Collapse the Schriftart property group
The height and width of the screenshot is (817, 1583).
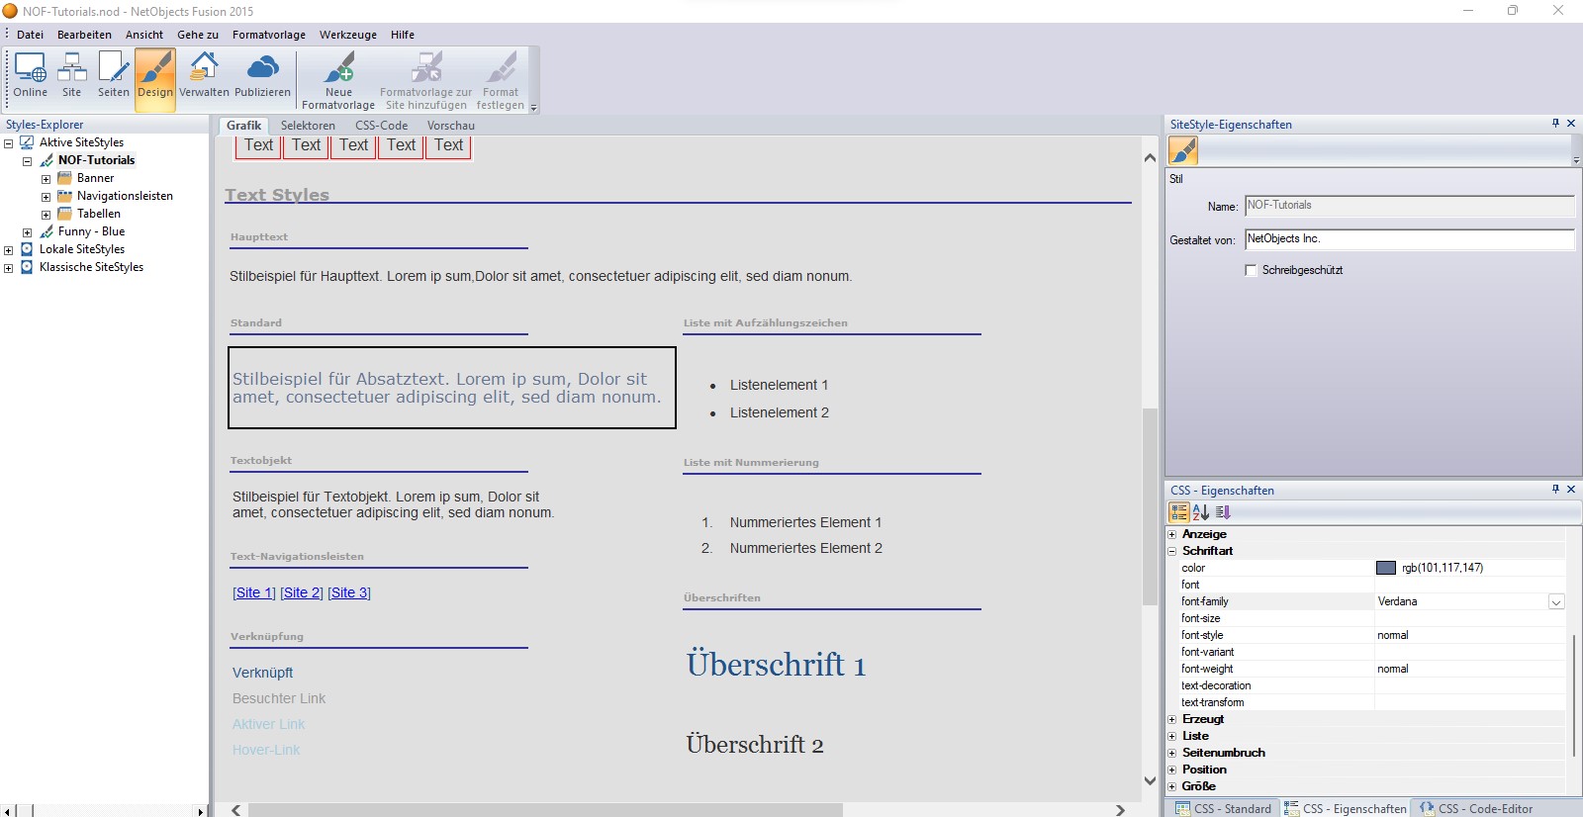pyautogui.click(x=1172, y=551)
